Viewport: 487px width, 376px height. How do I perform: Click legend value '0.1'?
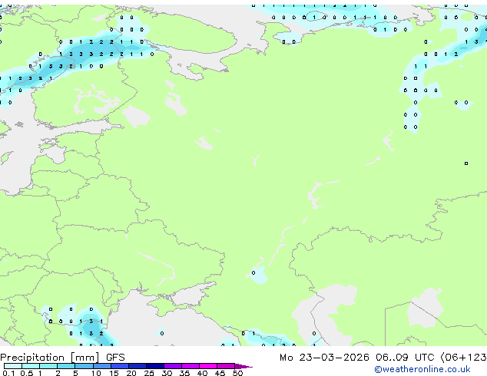(8, 373)
